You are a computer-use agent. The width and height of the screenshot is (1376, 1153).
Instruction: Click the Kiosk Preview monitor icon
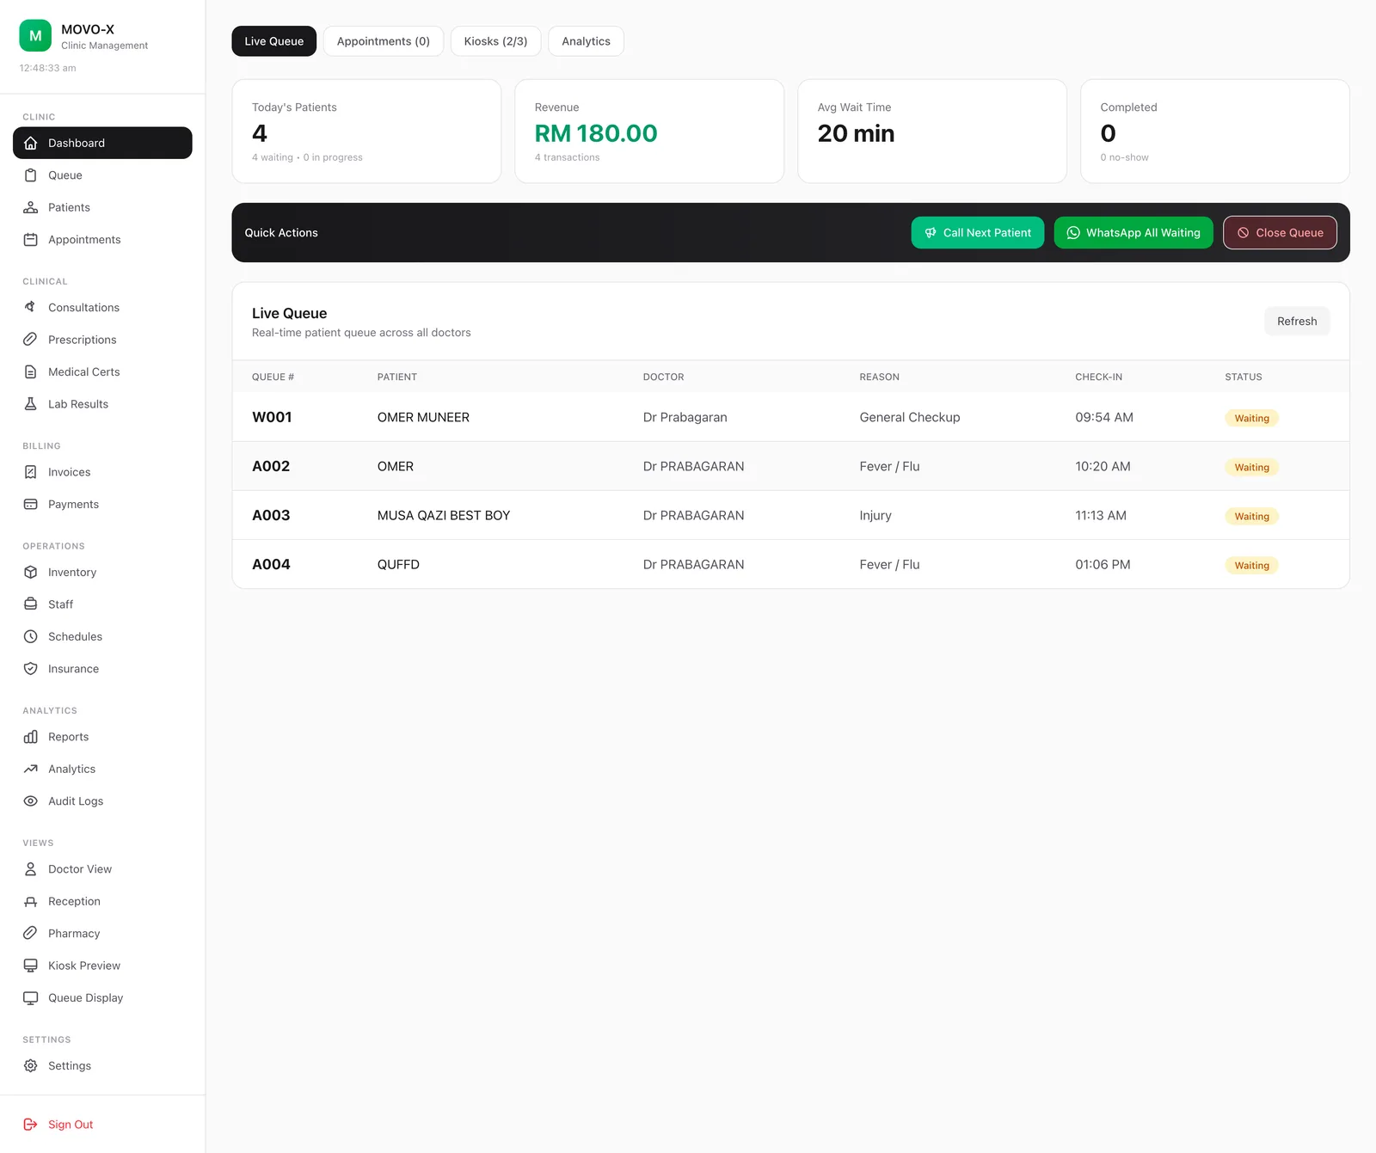[31, 966]
